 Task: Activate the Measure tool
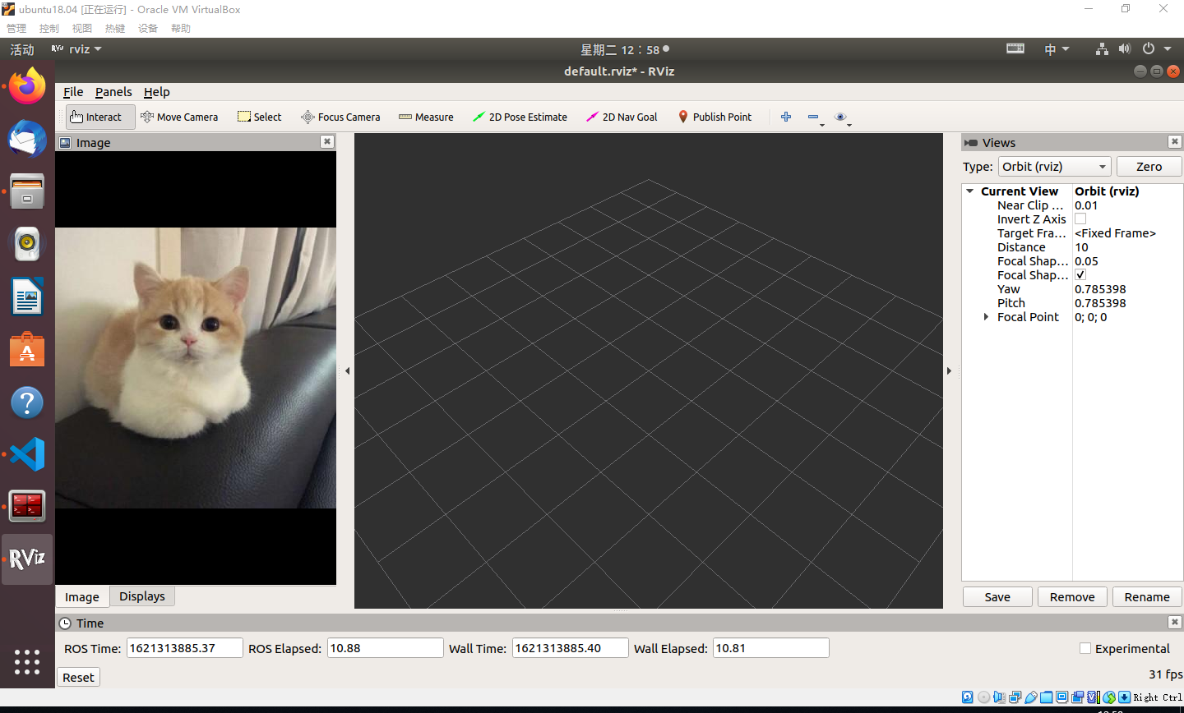tap(426, 117)
